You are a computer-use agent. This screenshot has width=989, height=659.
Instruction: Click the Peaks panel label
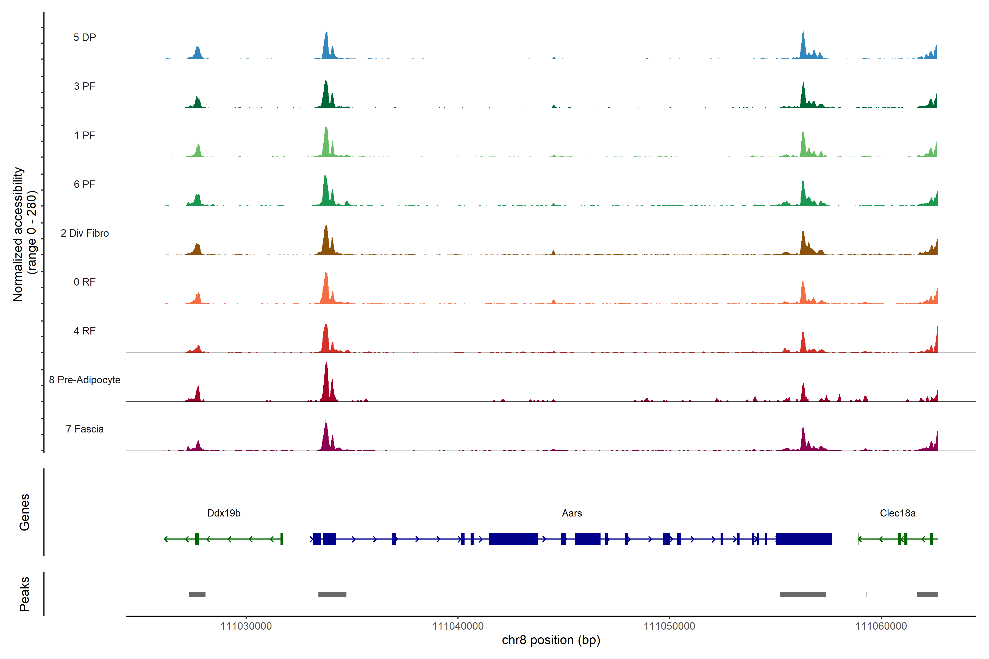tap(24, 594)
